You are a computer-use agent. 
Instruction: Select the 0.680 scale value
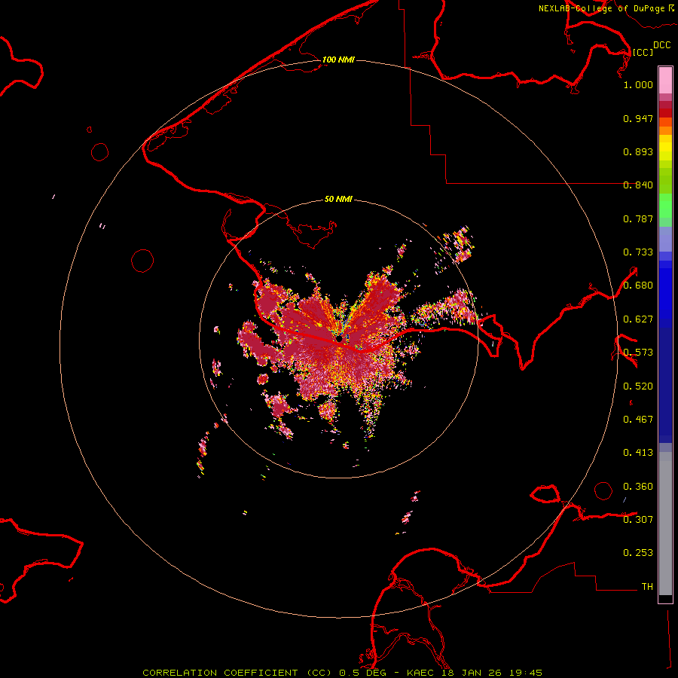638,286
